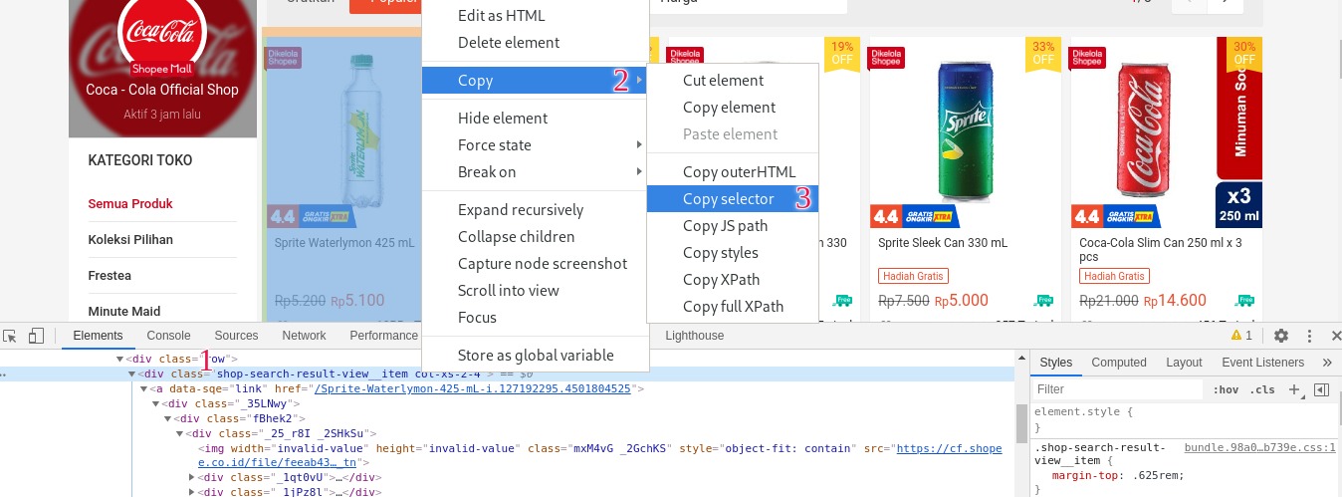Click the Semua Produk category link

click(130, 203)
